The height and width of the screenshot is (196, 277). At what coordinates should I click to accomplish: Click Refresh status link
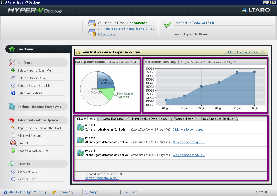[107, 34]
